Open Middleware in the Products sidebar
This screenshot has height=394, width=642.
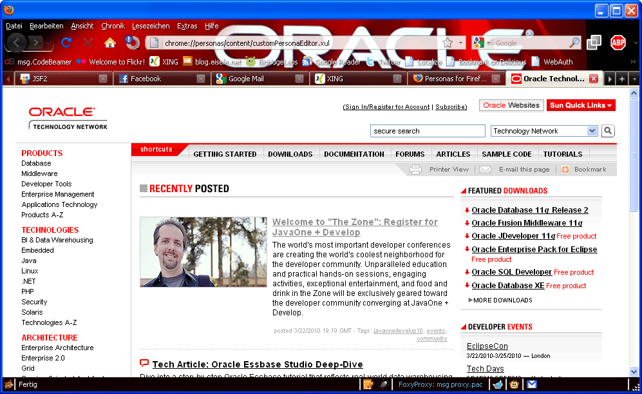pos(39,173)
